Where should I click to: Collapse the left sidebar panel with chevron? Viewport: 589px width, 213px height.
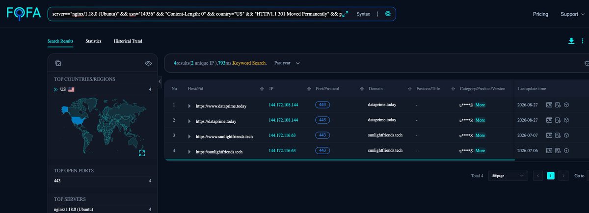[x=160, y=81]
